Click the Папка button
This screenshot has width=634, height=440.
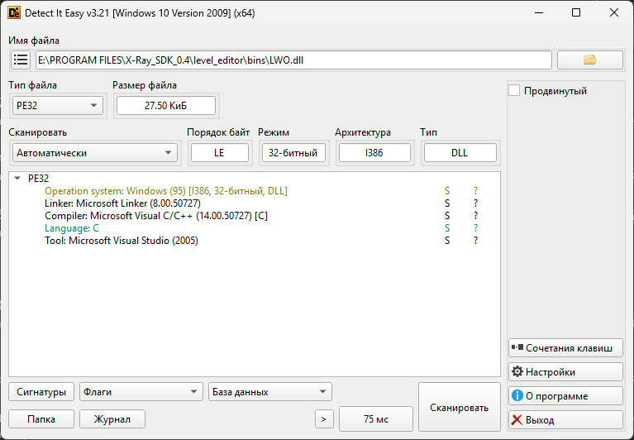41,419
